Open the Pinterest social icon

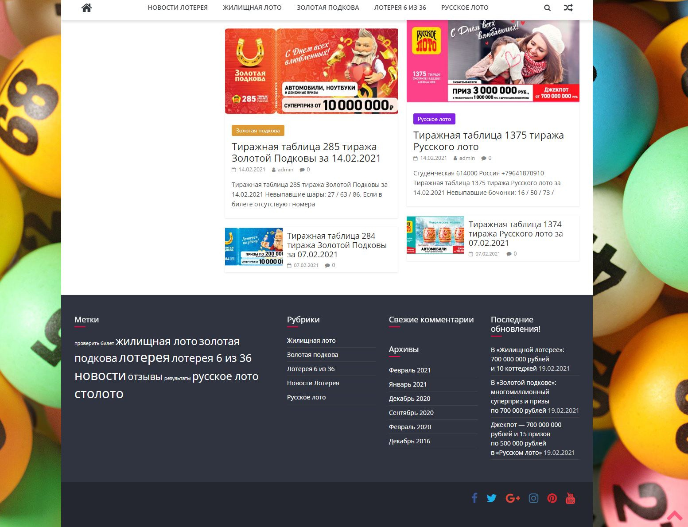(x=552, y=498)
